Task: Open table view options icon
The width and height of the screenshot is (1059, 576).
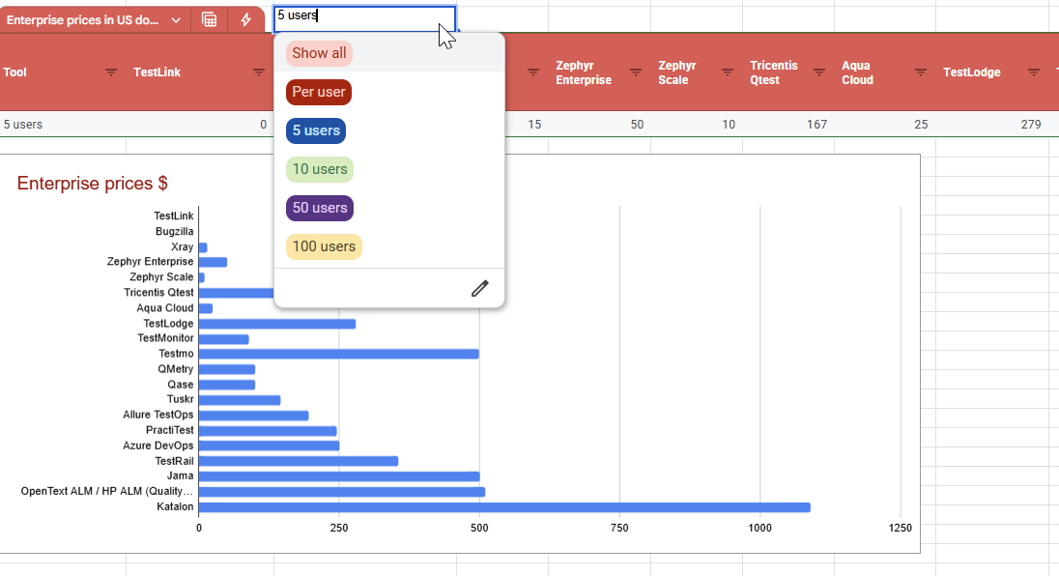Action: pyautogui.click(x=210, y=19)
